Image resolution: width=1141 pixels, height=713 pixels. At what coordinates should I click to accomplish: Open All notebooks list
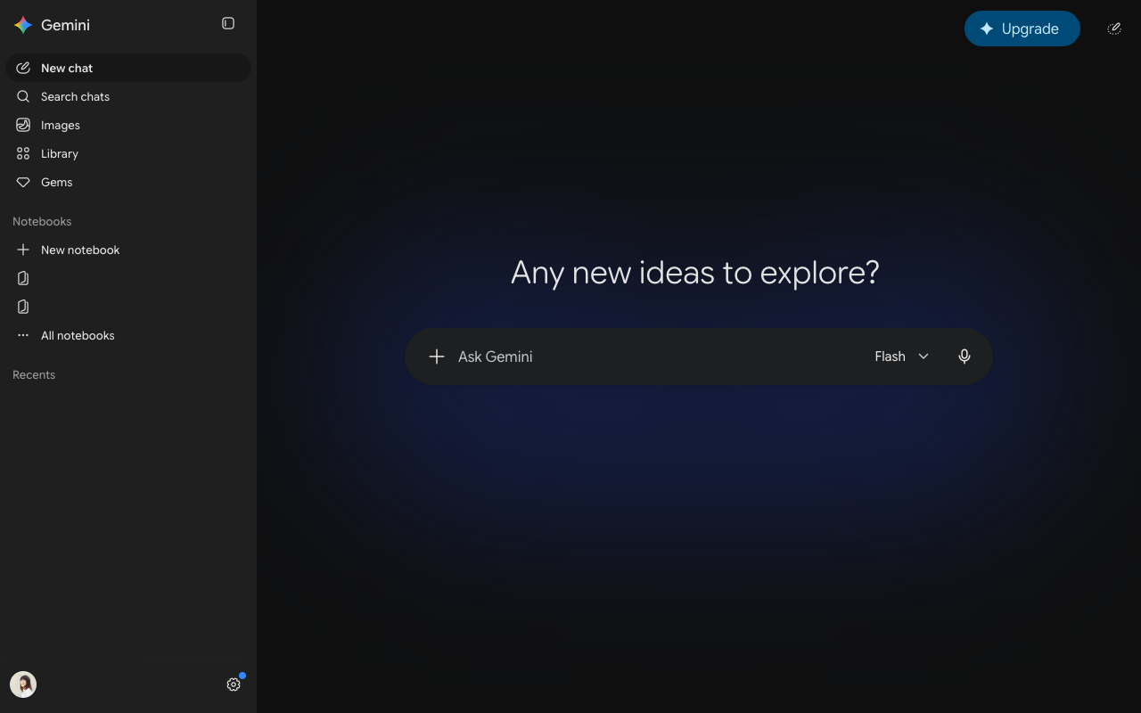pos(128,335)
